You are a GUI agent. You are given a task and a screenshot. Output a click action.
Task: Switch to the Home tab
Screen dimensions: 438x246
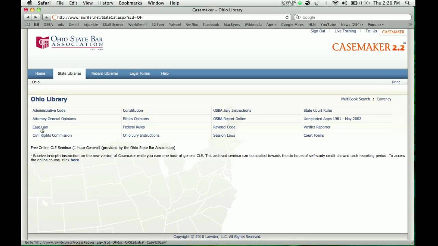40,73
